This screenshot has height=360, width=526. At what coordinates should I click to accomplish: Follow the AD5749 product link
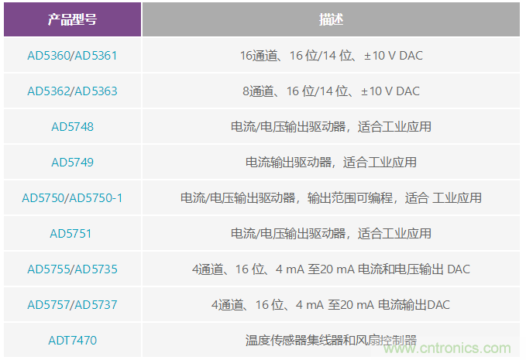pyautogui.click(x=72, y=163)
